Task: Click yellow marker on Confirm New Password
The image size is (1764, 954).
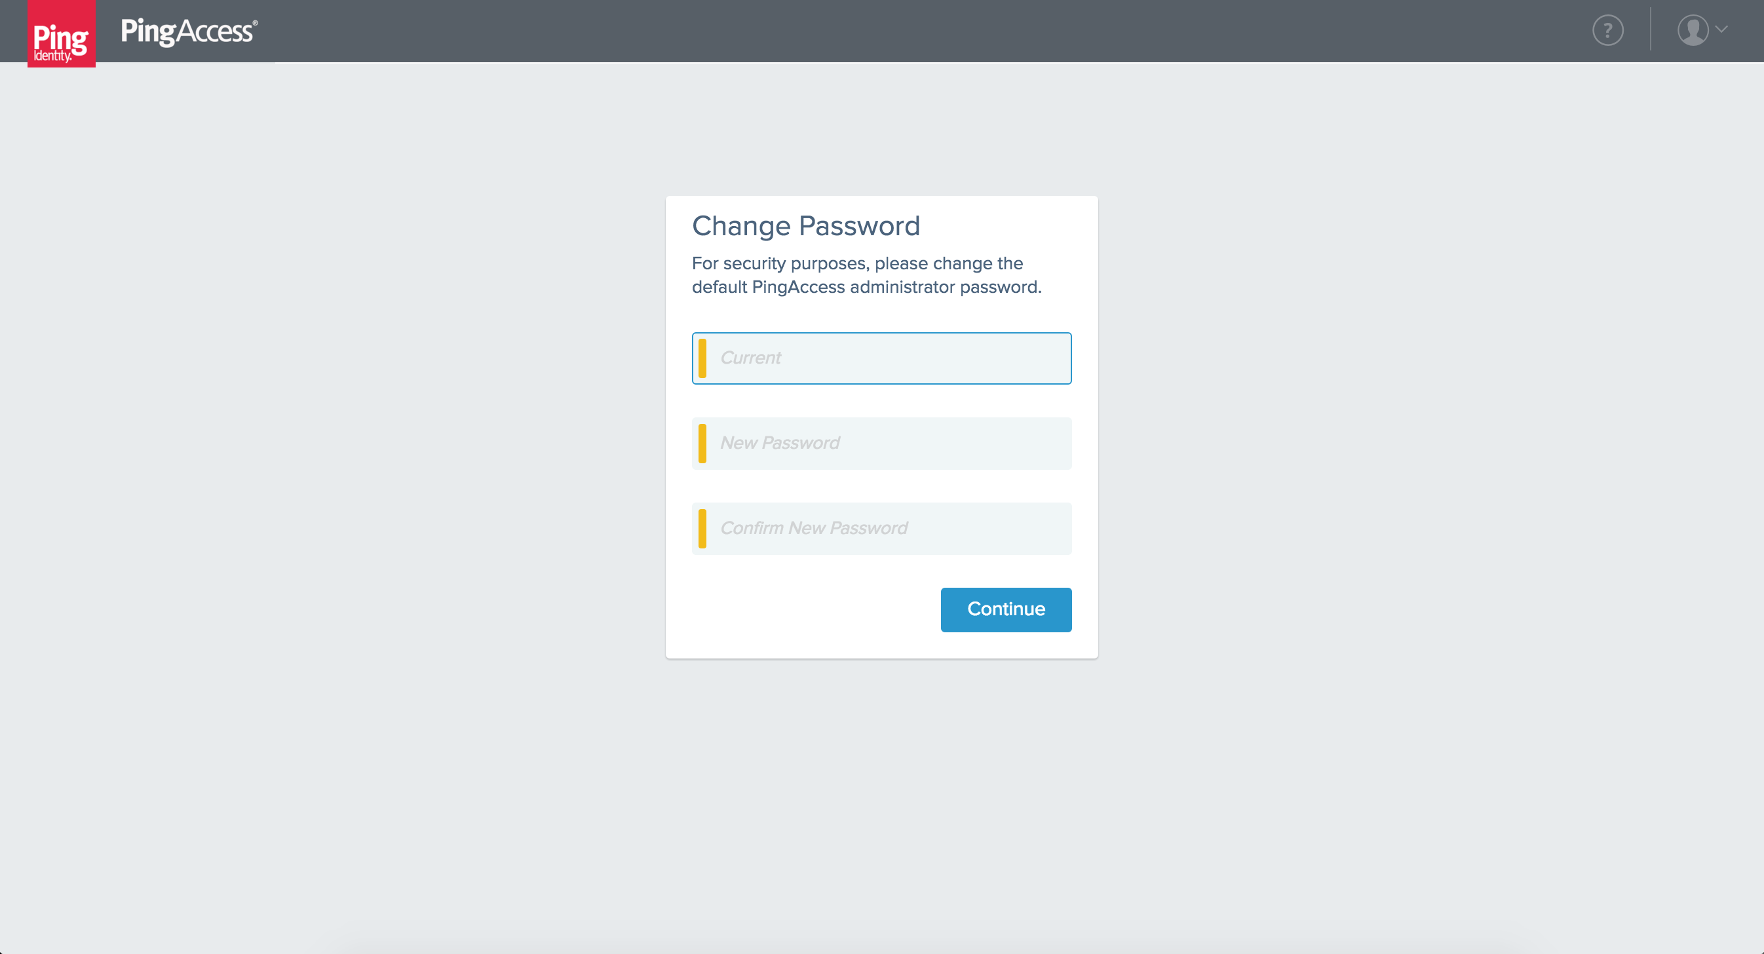Action: [702, 529]
